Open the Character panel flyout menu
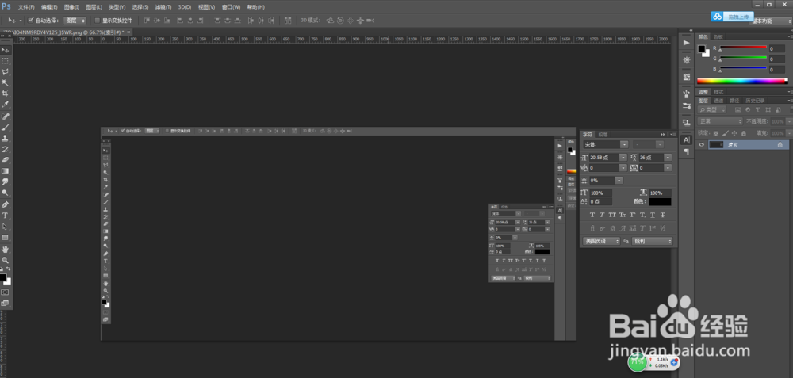 click(x=672, y=135)
